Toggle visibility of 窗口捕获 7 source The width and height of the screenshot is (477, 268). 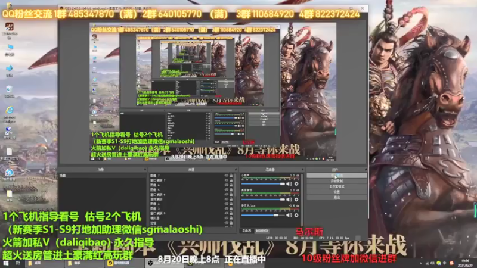[x=226, y=180]
